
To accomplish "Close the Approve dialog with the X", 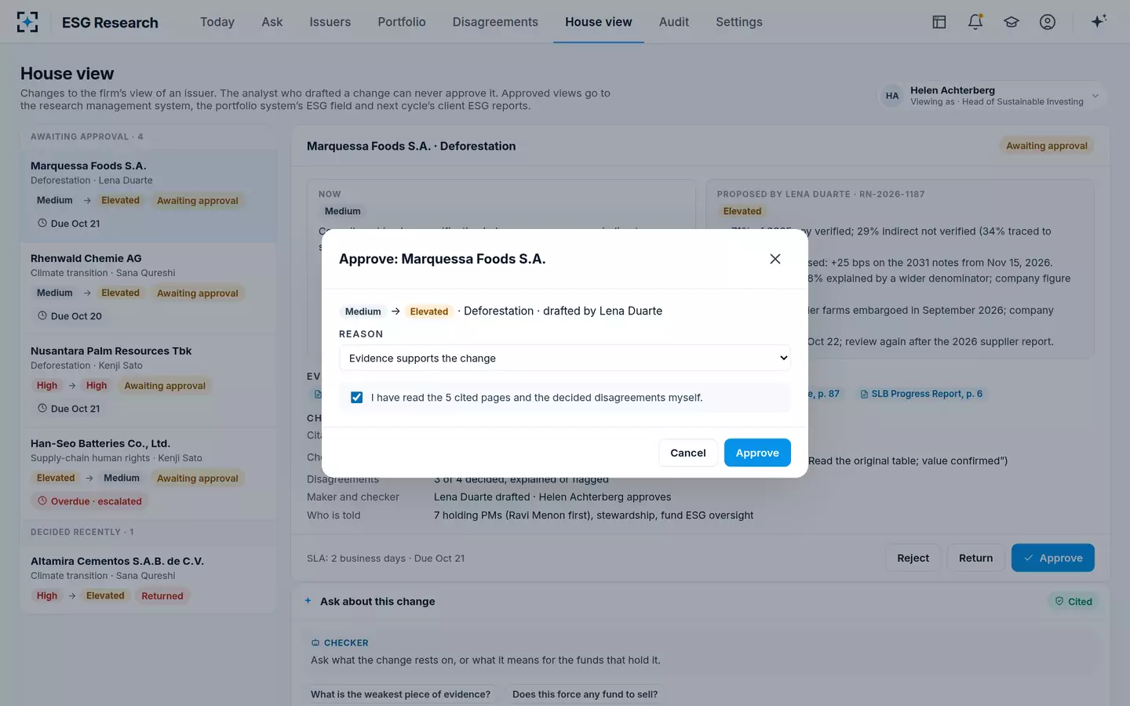I will point(775,259).
